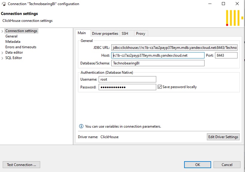Click the ClickHouse driver name text
The image size is (245, 172).
[109, 137]
